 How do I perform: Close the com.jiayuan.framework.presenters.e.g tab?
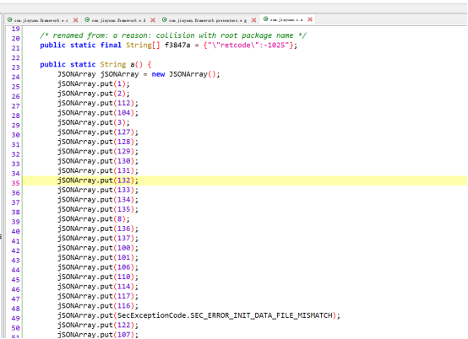tap(253, 20)
